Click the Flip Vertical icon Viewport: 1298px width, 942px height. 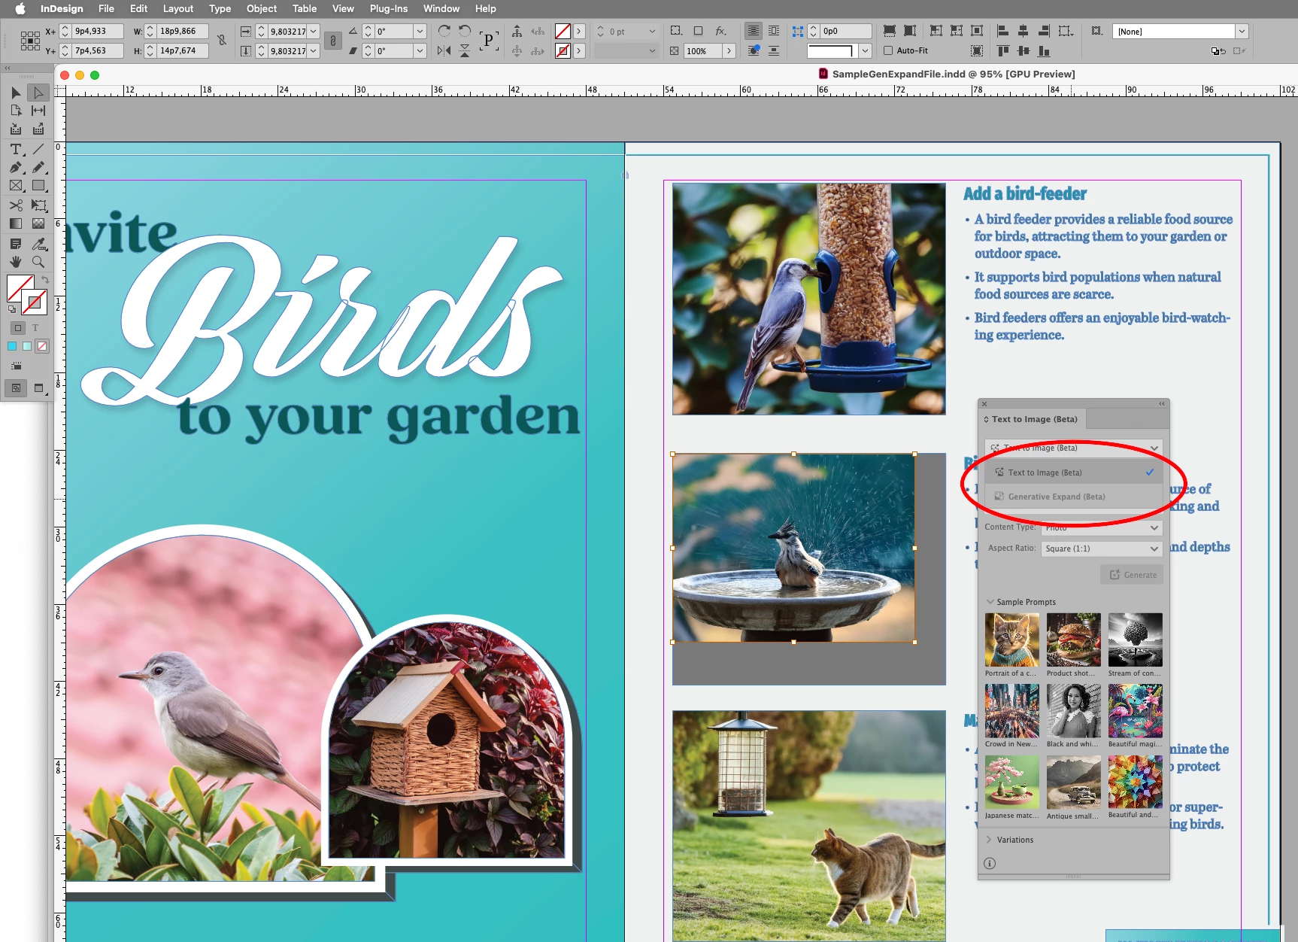click(x=465, y=50)
